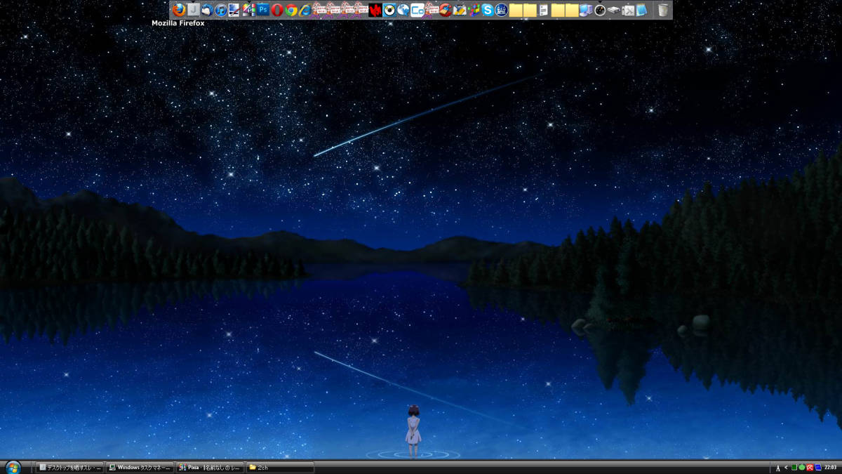Launch Mozilla Firefox from the dock
Screen dimensions: 842x474
click(x=179, y=10)
